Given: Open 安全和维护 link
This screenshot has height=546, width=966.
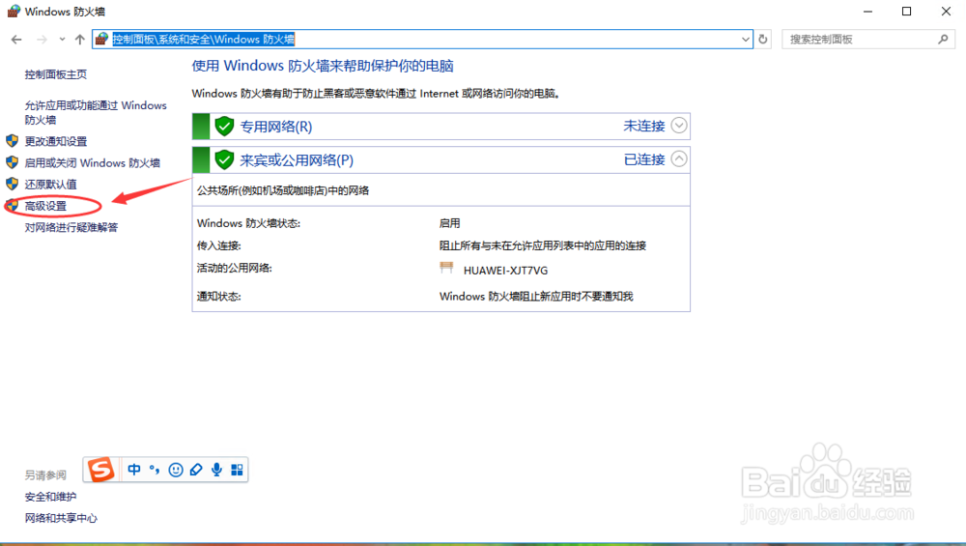Looking at the screenshot, I should point(50,497).
